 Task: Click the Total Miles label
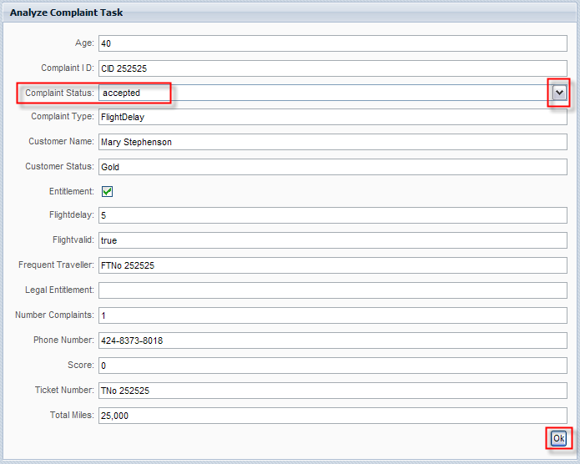point(72,415)
